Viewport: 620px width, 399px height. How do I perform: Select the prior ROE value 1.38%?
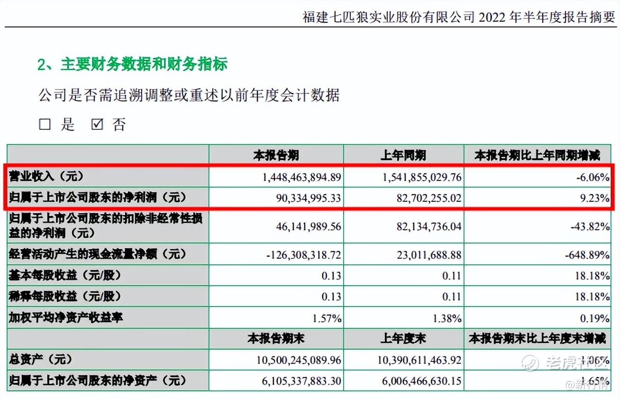click(x=448, y=318)
